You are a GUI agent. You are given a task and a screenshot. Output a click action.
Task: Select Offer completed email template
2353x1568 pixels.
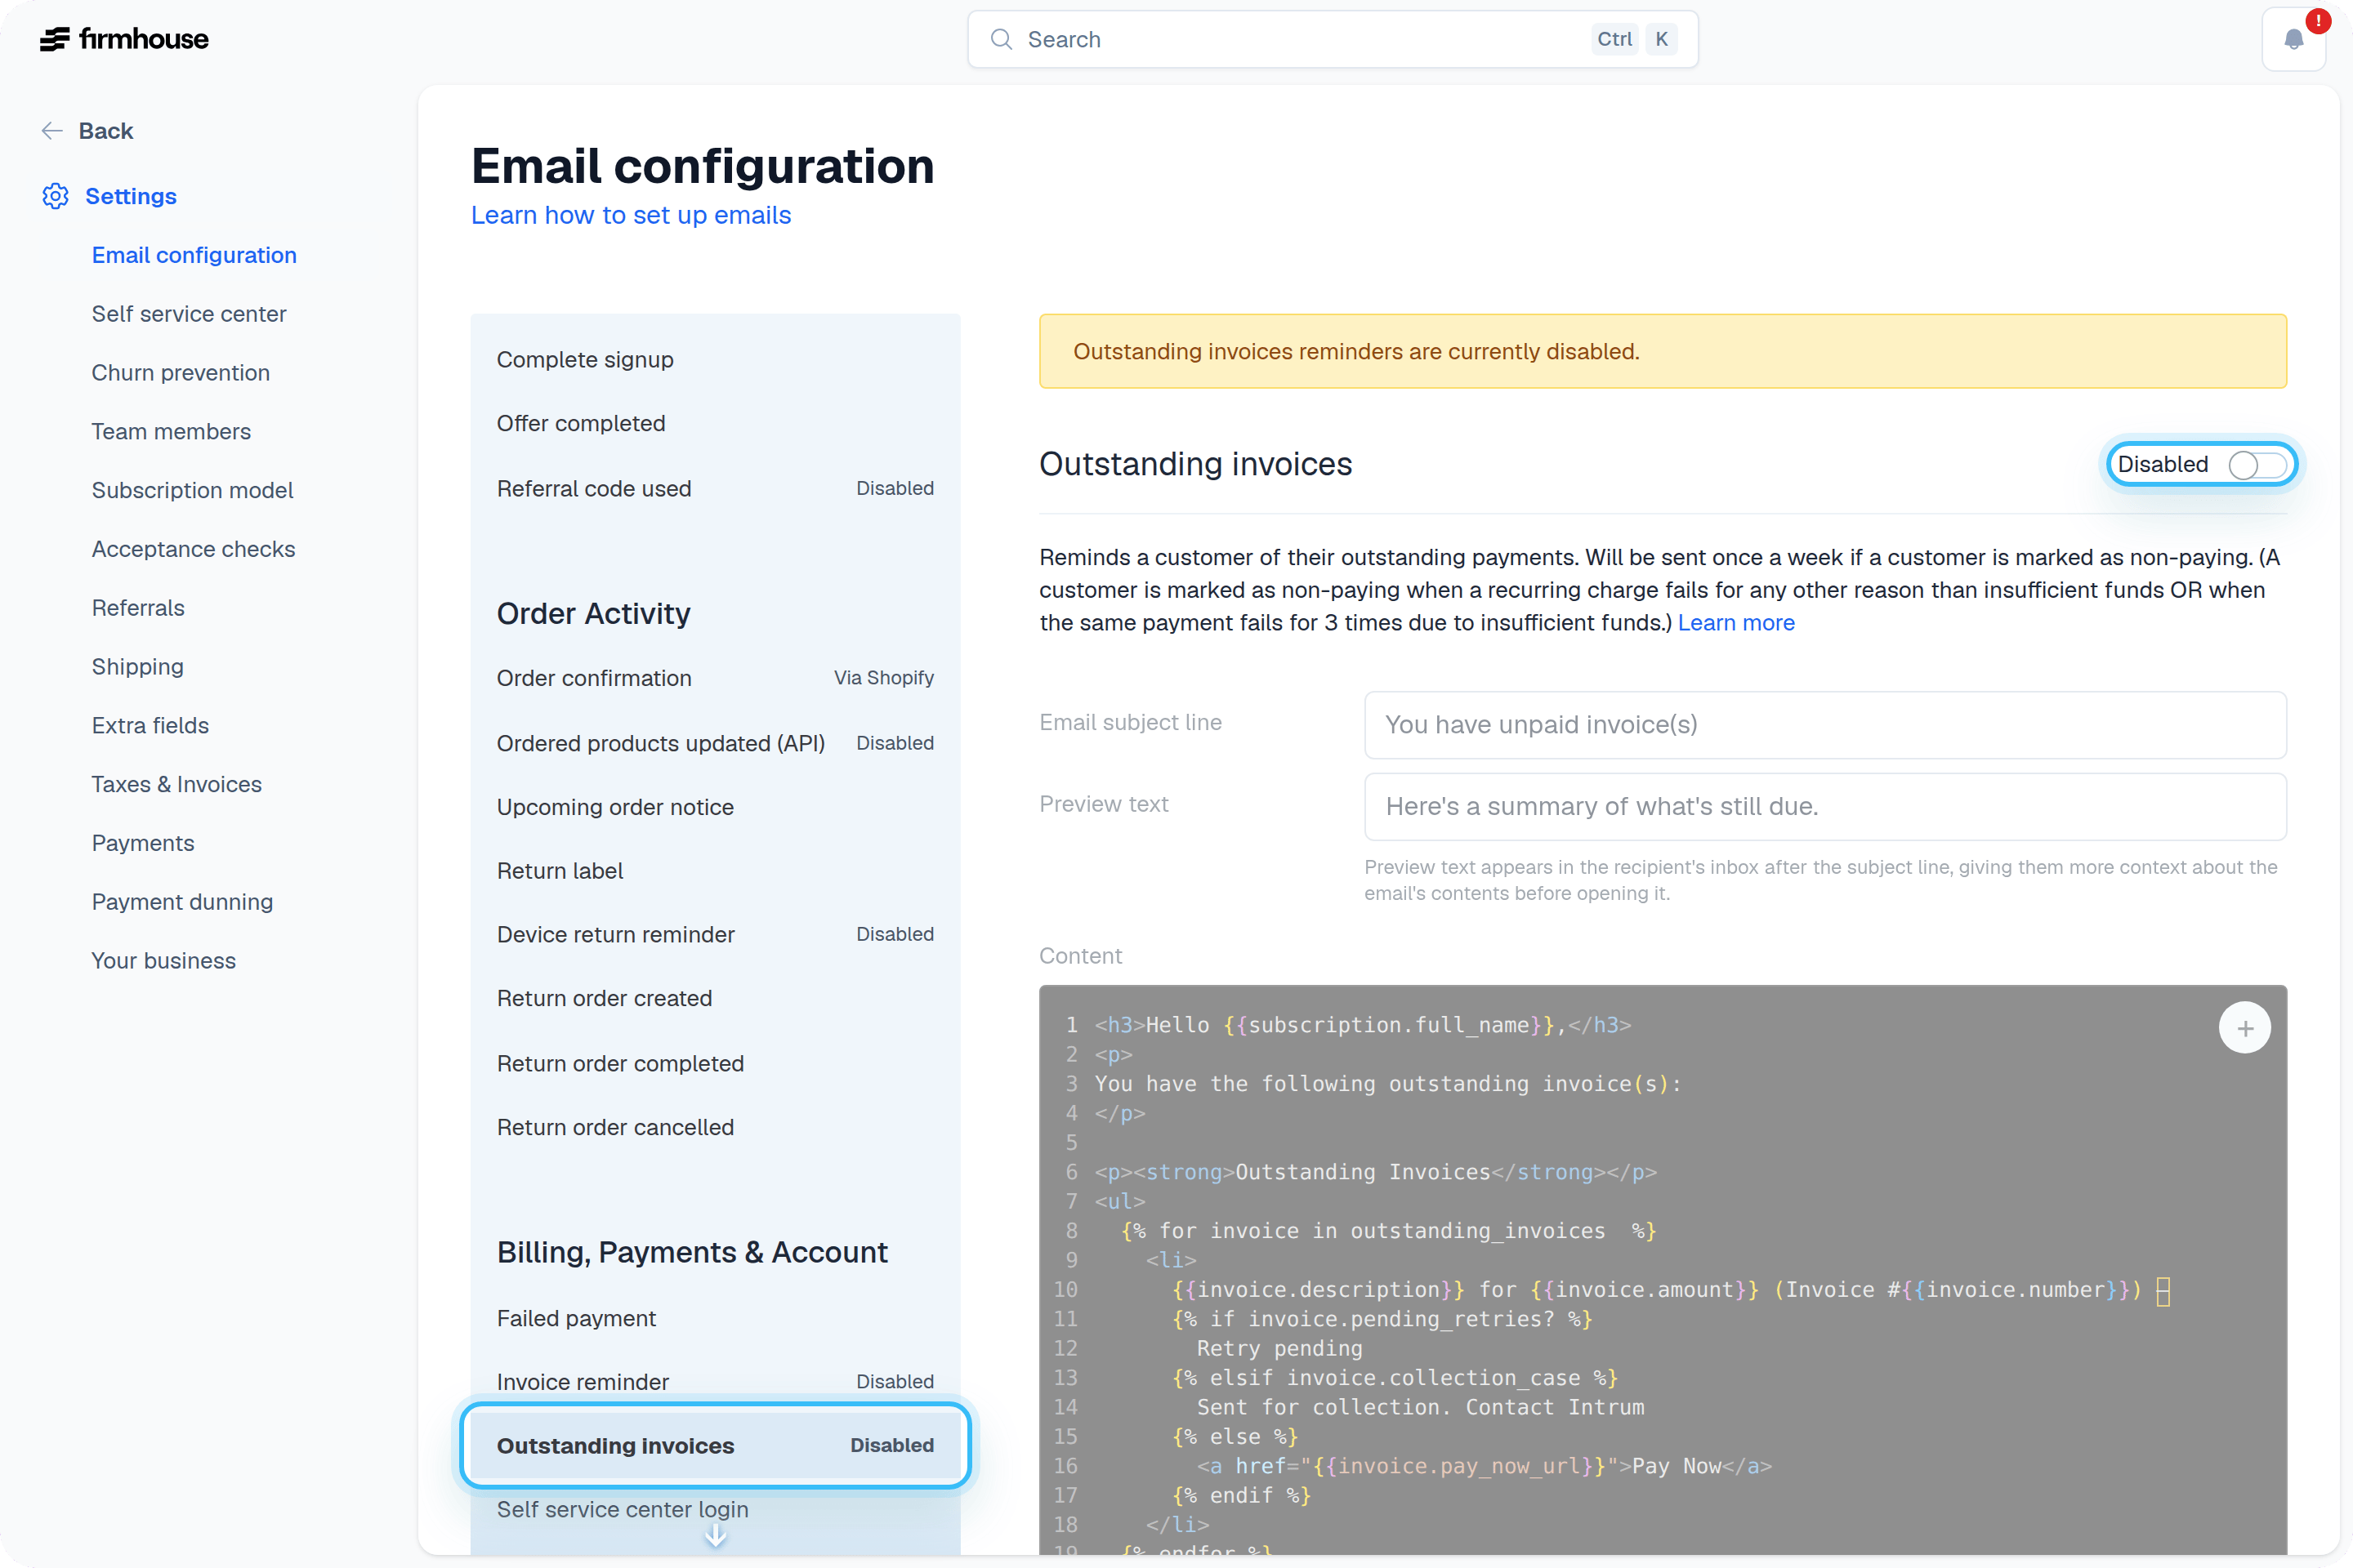pos(716,424)
